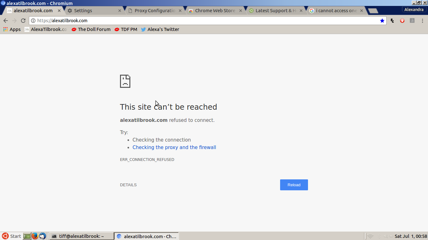Click the address bar URL field
The width and height of the screenshot is (428, 240).
[x=204, y=21]
